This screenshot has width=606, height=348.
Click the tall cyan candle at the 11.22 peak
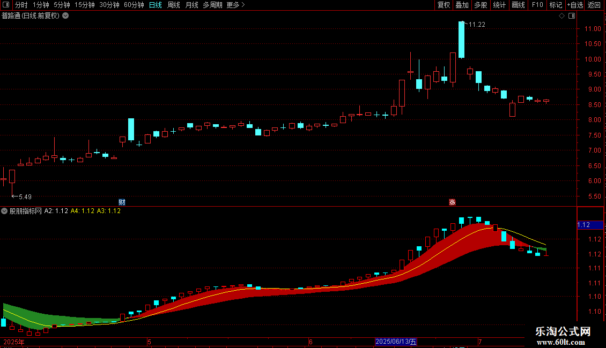coord(461,40)
